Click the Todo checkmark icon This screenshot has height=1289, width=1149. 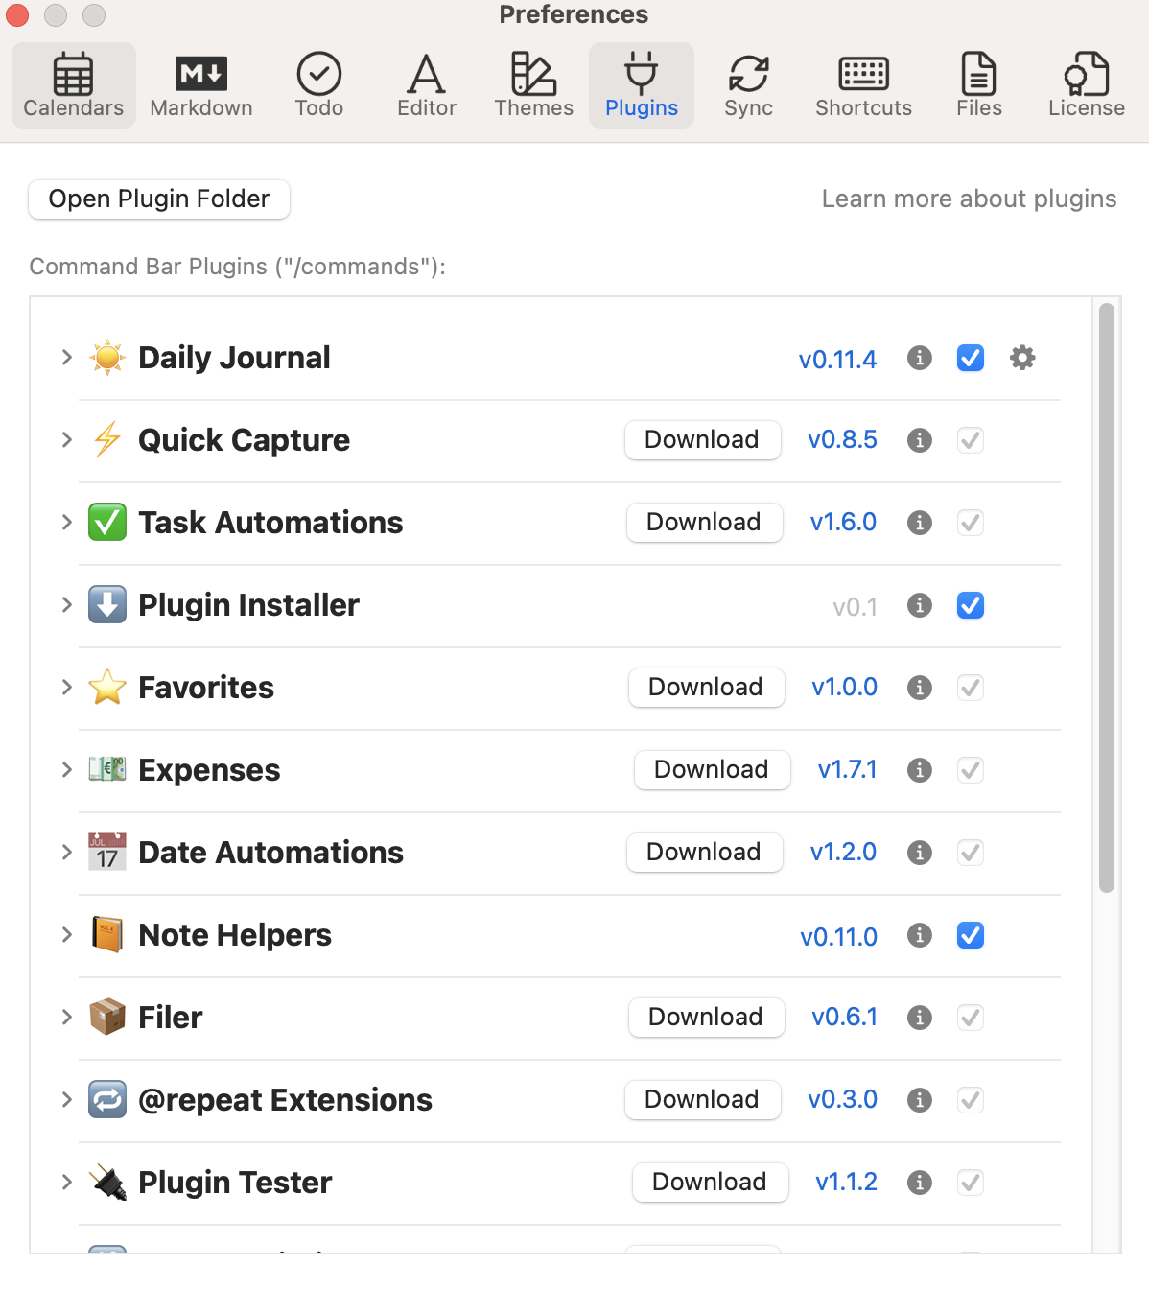point(318,84)
